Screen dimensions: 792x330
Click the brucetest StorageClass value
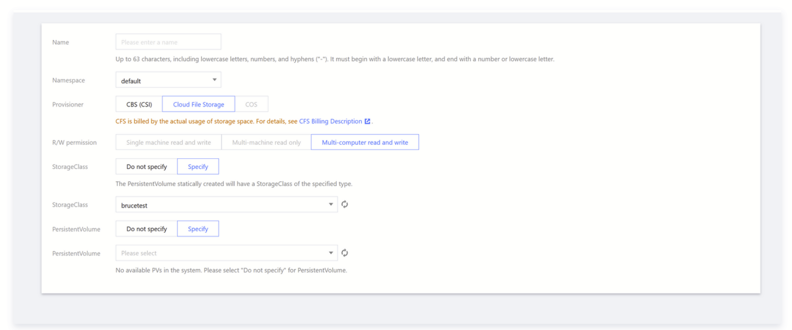click(x=135, y=205)
